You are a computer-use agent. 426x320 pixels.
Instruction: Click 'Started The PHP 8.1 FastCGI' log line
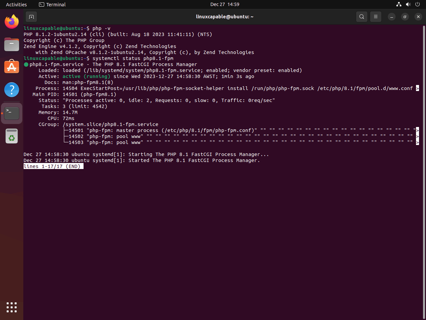pos(142,160)
